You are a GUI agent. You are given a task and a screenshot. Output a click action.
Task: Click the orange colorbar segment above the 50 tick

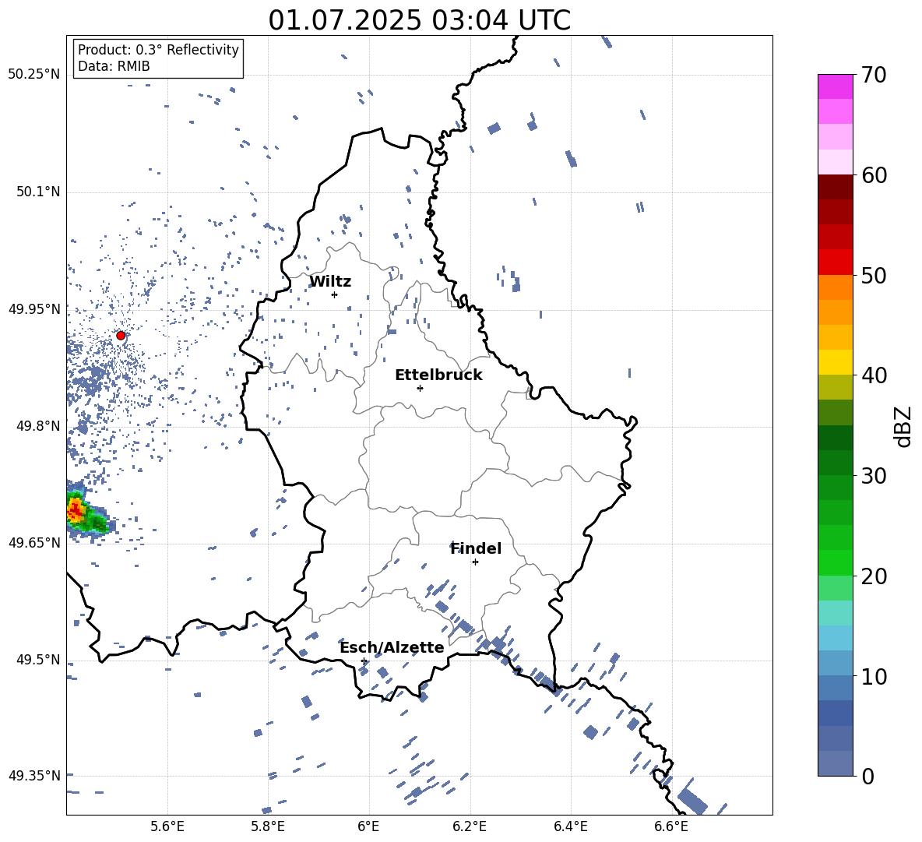coord(835,287)
